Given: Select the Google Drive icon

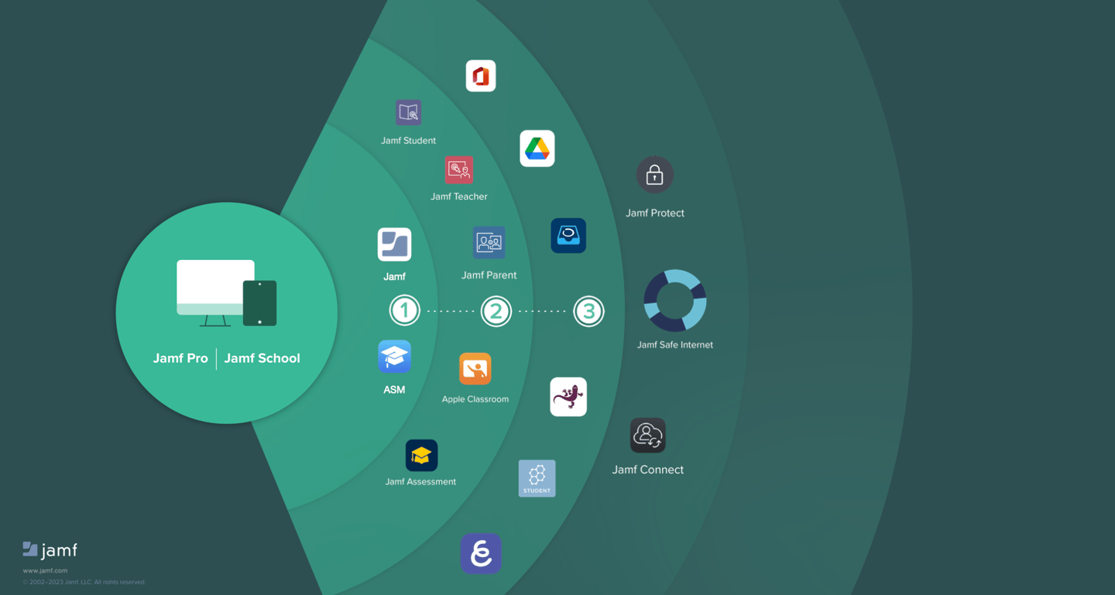Looking at the screenshot, I should pyautogui.click(x=537, y=149).
